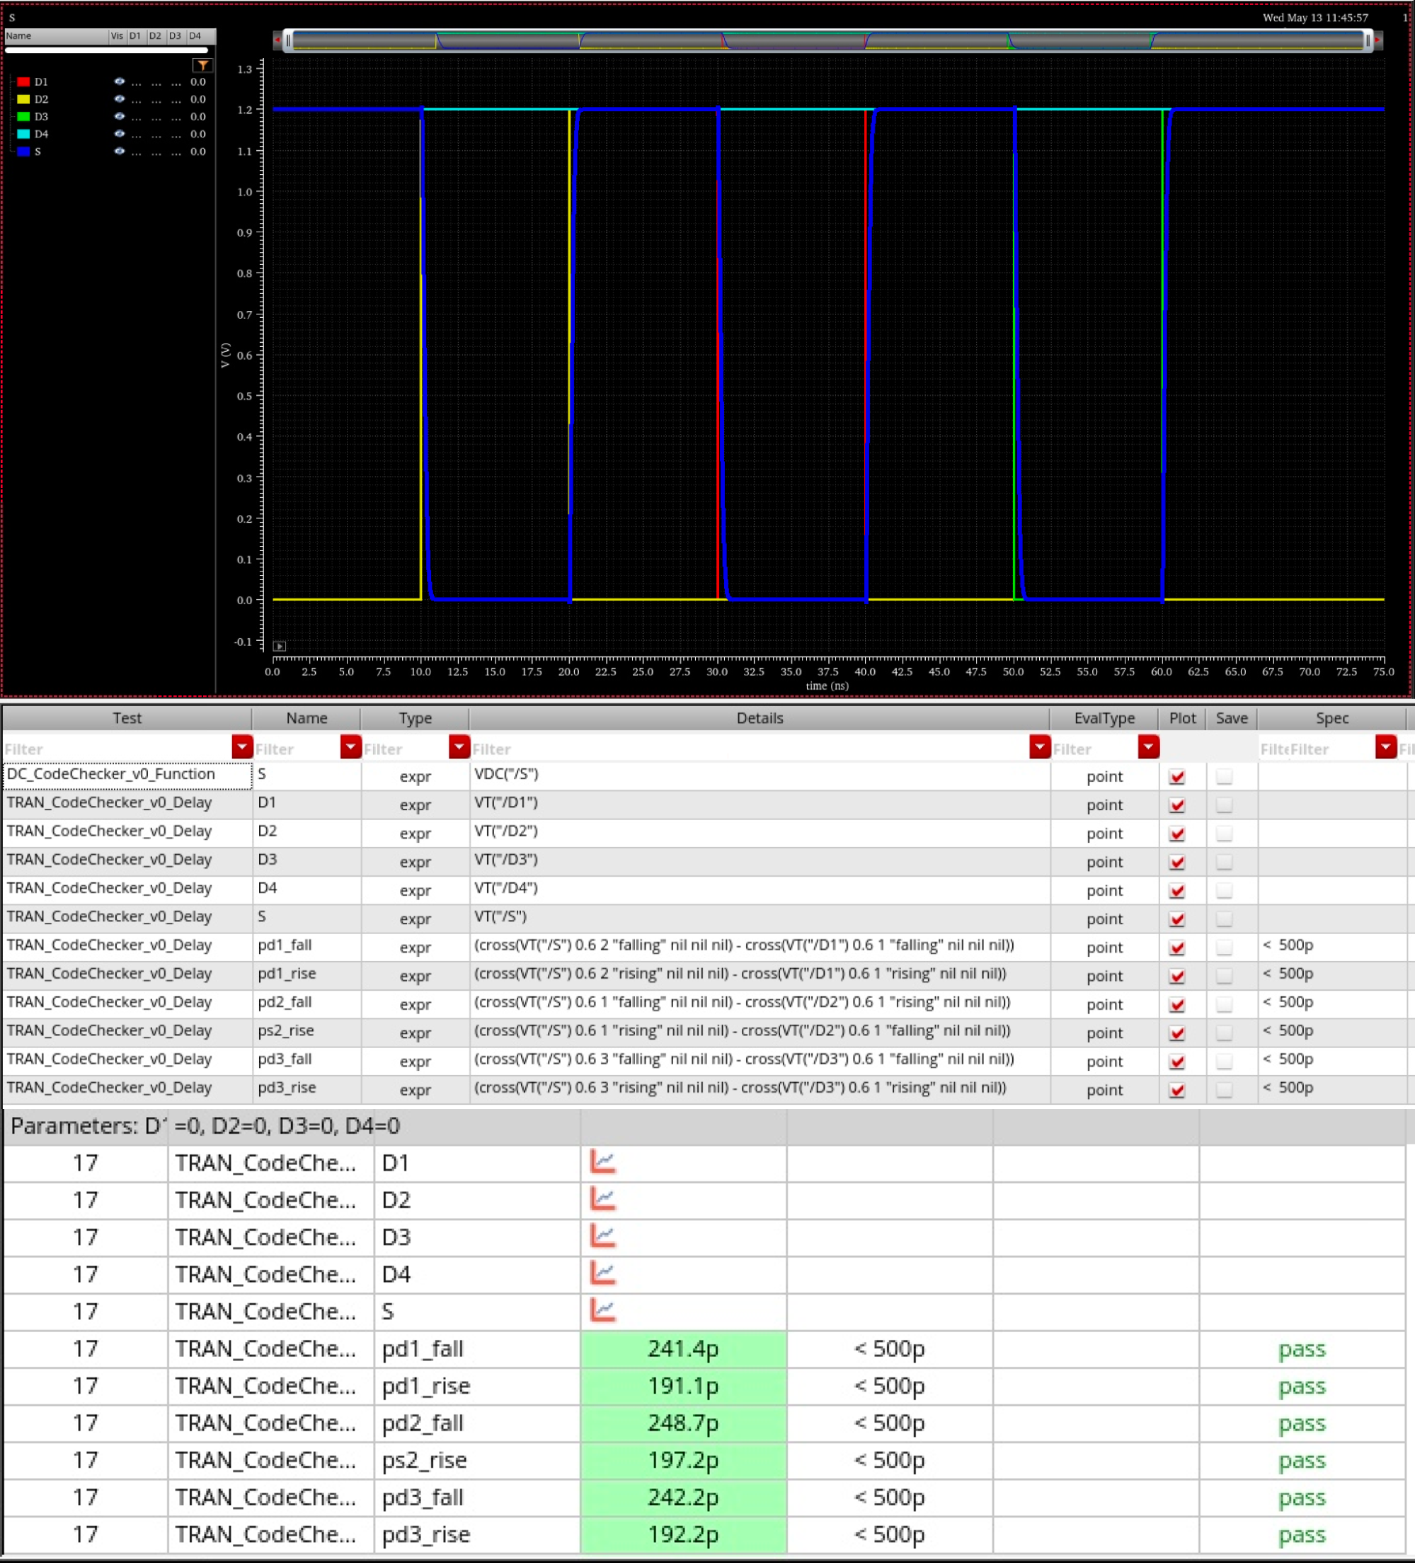Uncheck Plot checkbox for pd3_rise row
This screenshot has height=1563, width=1415.
(x=1177, y=1090)
